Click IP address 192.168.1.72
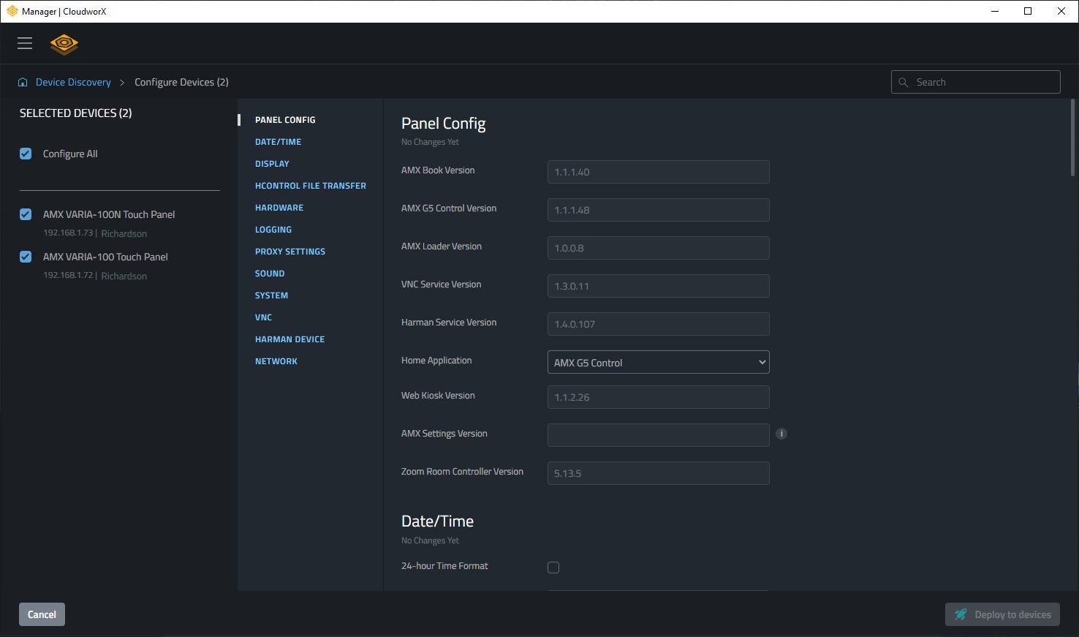 click(x=68, y=276)
